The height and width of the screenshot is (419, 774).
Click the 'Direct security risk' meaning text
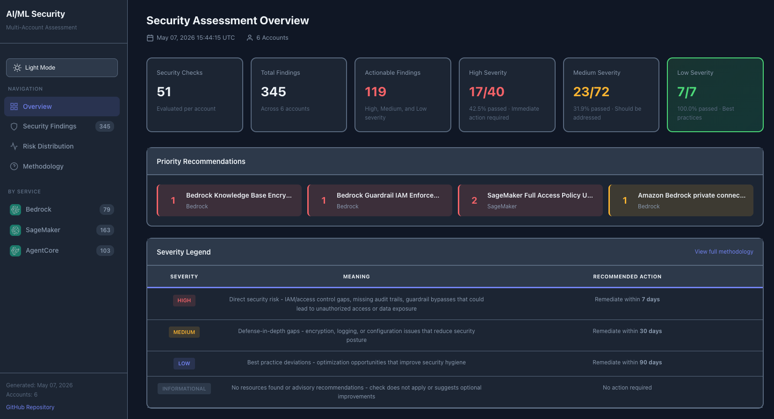point(356,304)
